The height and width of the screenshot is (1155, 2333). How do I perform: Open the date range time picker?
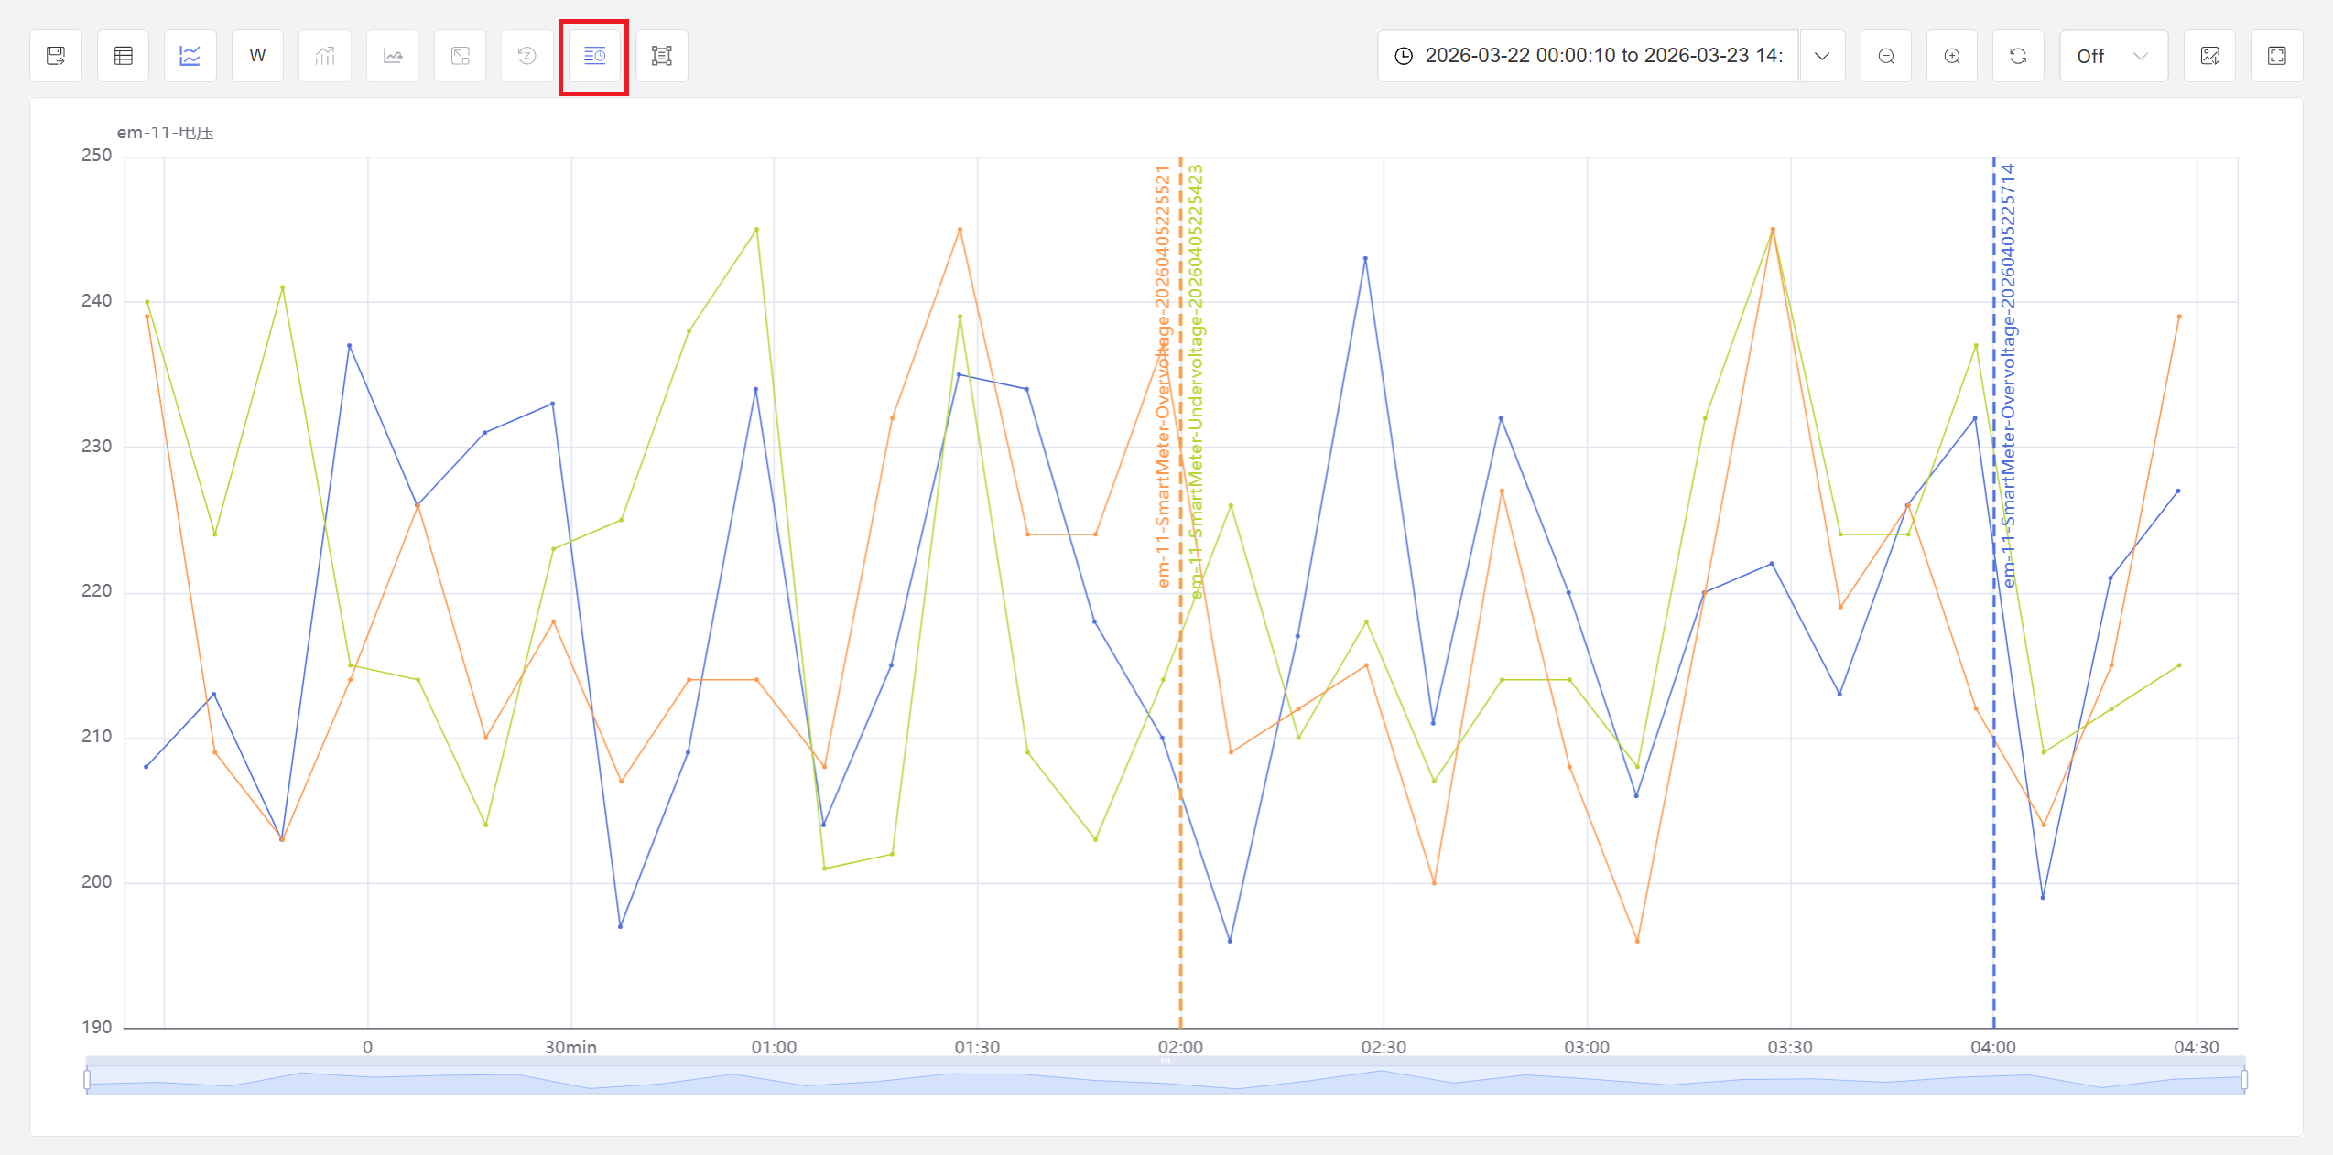pos(1589,56)
